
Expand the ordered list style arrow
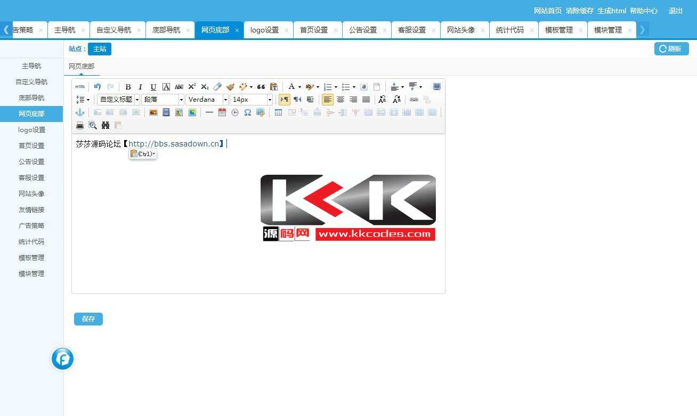(336, 87)
